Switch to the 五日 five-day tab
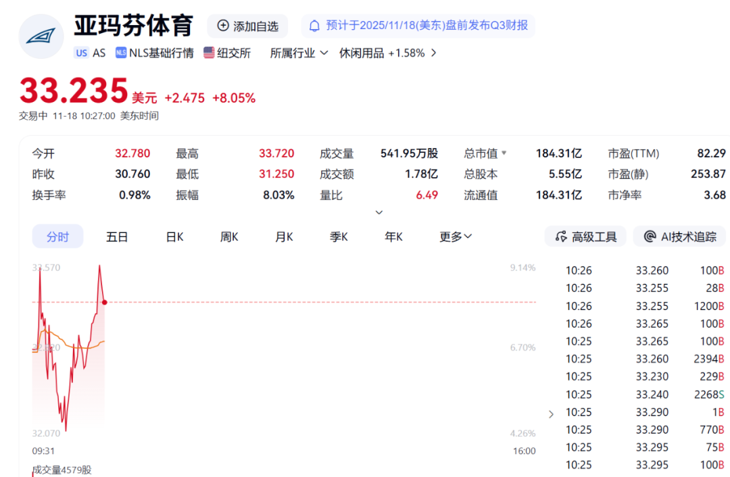Viewport: 730px width, 477px height. click(117, 236)
